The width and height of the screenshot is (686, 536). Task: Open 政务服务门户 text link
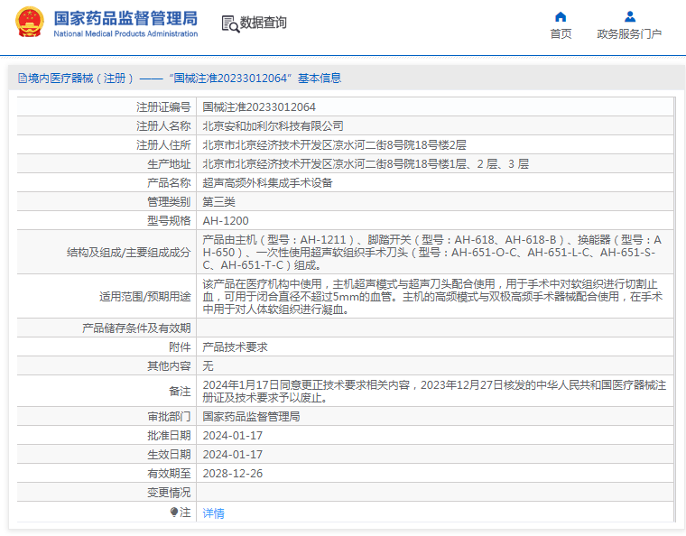(x=629, y=33)
